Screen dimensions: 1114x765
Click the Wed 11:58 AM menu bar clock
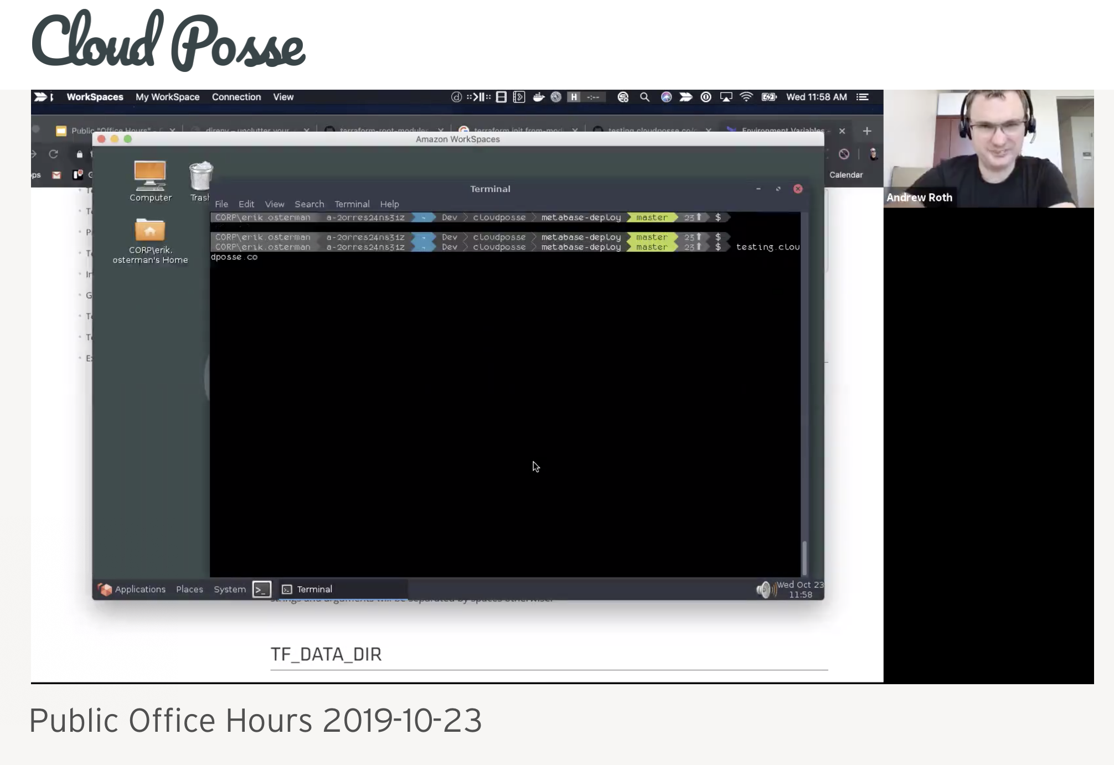click(816, 97)
